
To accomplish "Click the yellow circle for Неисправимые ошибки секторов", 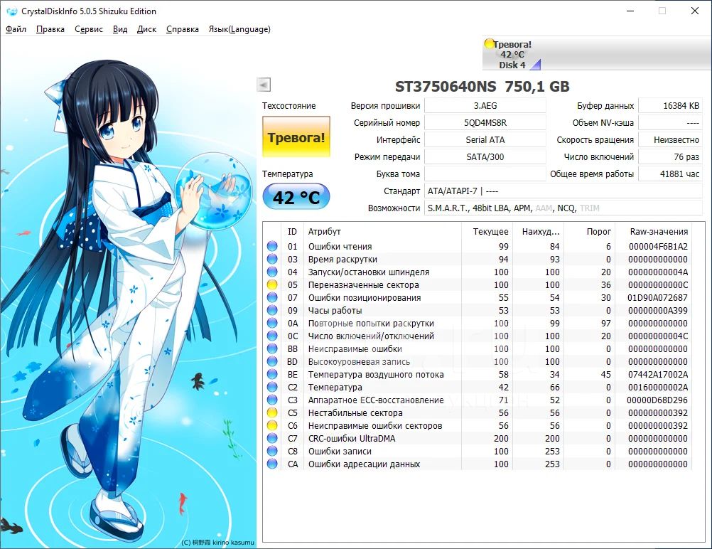I will pos(272,425).
